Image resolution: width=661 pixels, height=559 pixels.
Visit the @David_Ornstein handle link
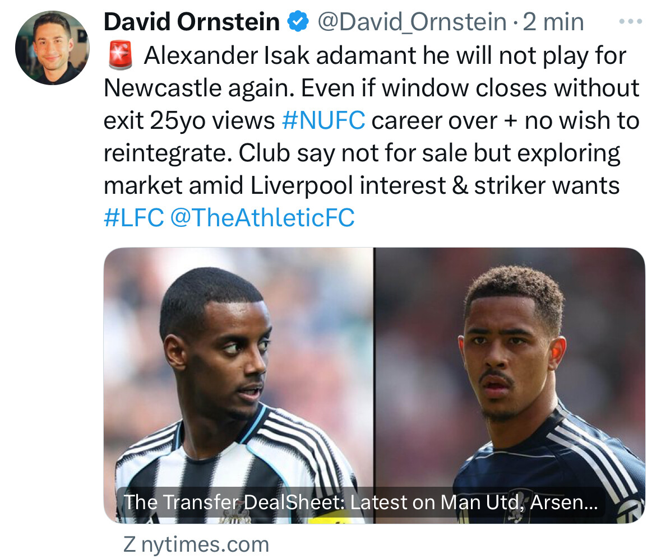[412, 22]
